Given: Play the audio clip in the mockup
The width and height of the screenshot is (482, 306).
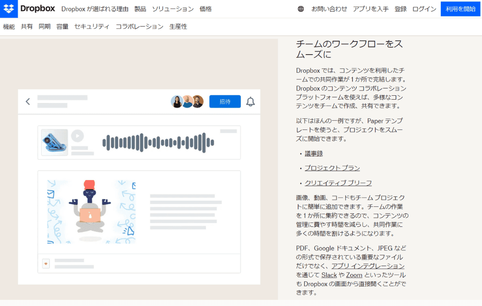Looking at the screenshot, I should coord(78,136).
